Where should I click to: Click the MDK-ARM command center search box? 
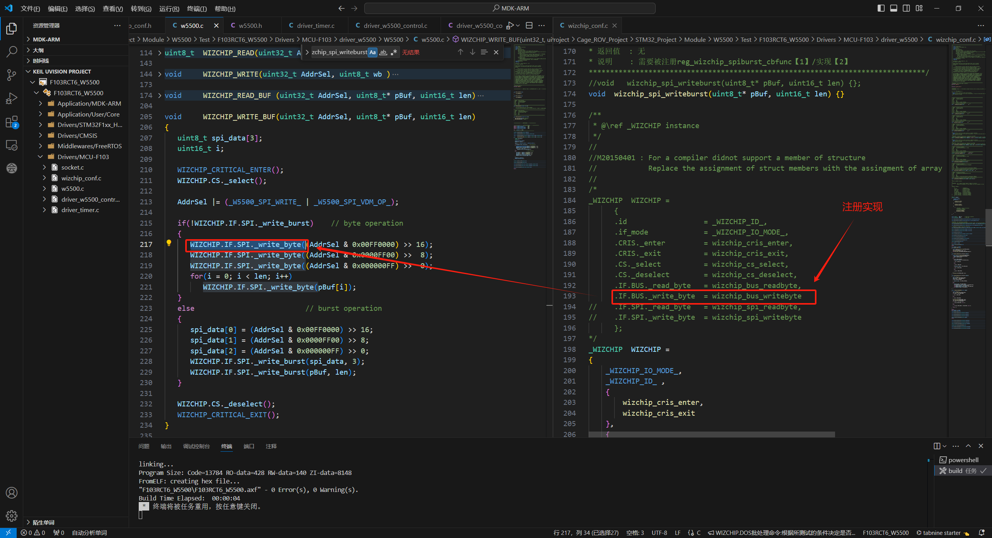point(510,8)
